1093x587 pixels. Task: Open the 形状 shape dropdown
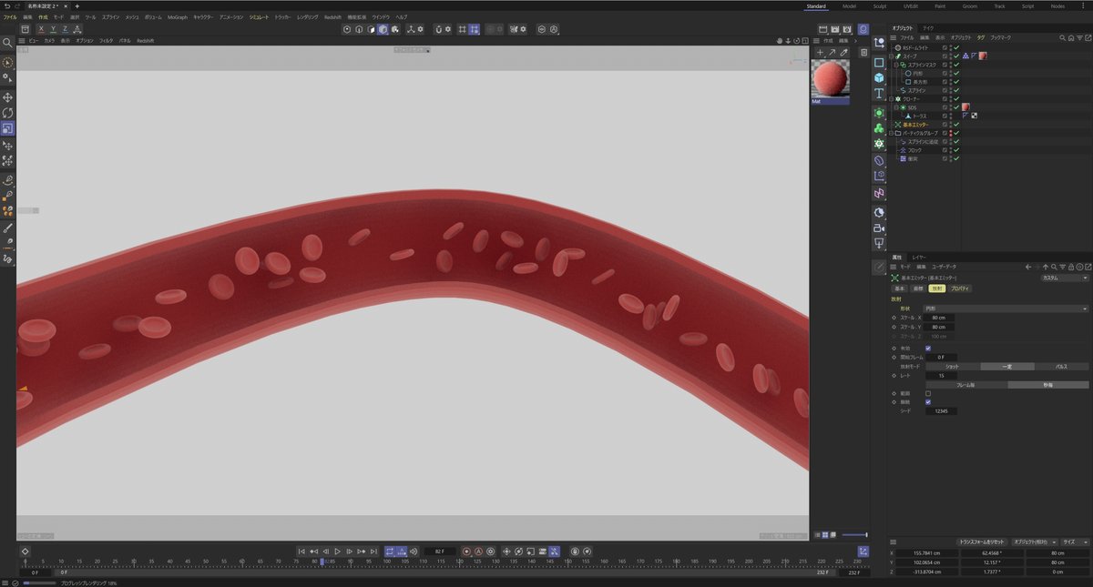(1006, 309)
